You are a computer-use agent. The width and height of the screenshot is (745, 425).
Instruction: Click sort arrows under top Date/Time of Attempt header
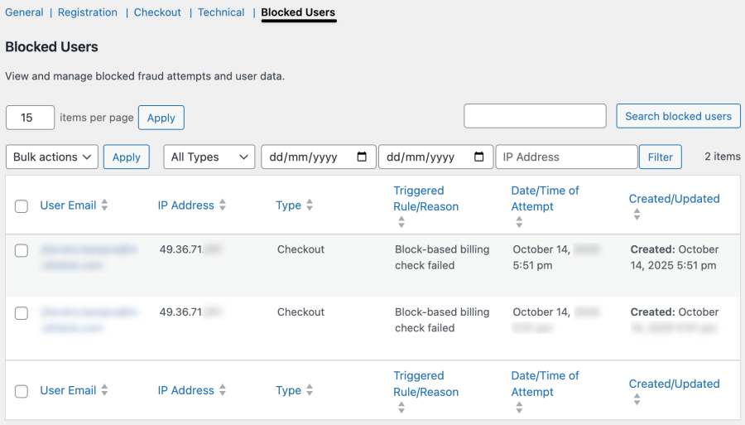(519, 222)
